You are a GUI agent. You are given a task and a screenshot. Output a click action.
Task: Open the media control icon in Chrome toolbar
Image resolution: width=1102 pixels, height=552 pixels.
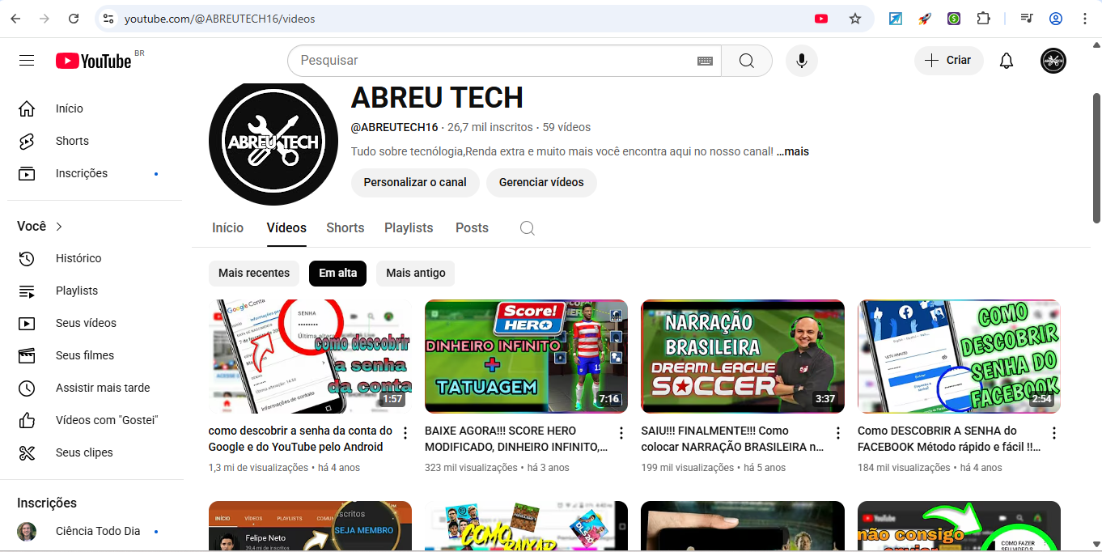click(x=1027, y=19)
